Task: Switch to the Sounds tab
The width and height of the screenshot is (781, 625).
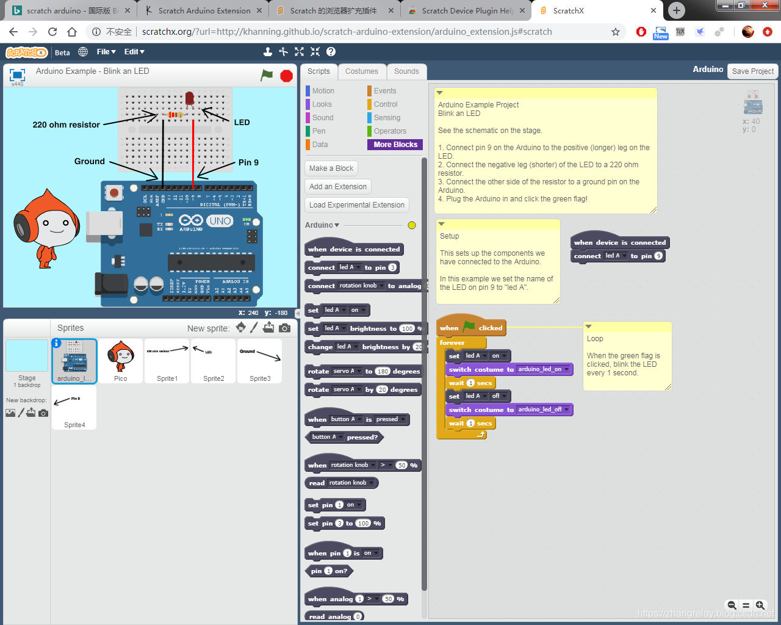Action: click(x=406, y=71)
